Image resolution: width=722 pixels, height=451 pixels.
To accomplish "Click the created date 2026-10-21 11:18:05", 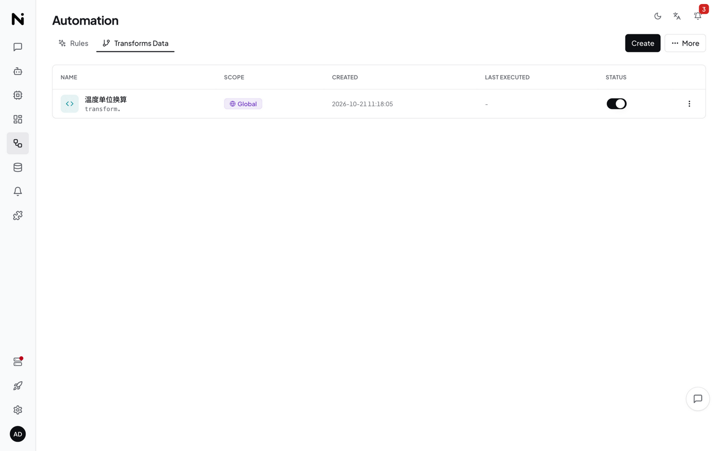I will click(x=363, y=104).
